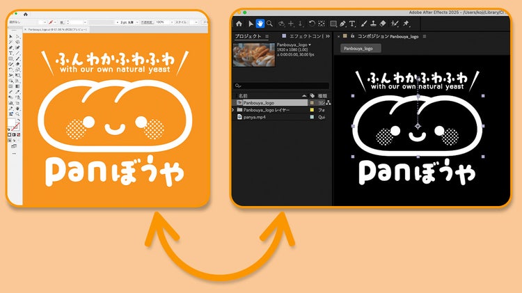The width and height of the screenshot is (522, 293).
Task: Select the Pan camera tool in After Effects
Action: 292,24
